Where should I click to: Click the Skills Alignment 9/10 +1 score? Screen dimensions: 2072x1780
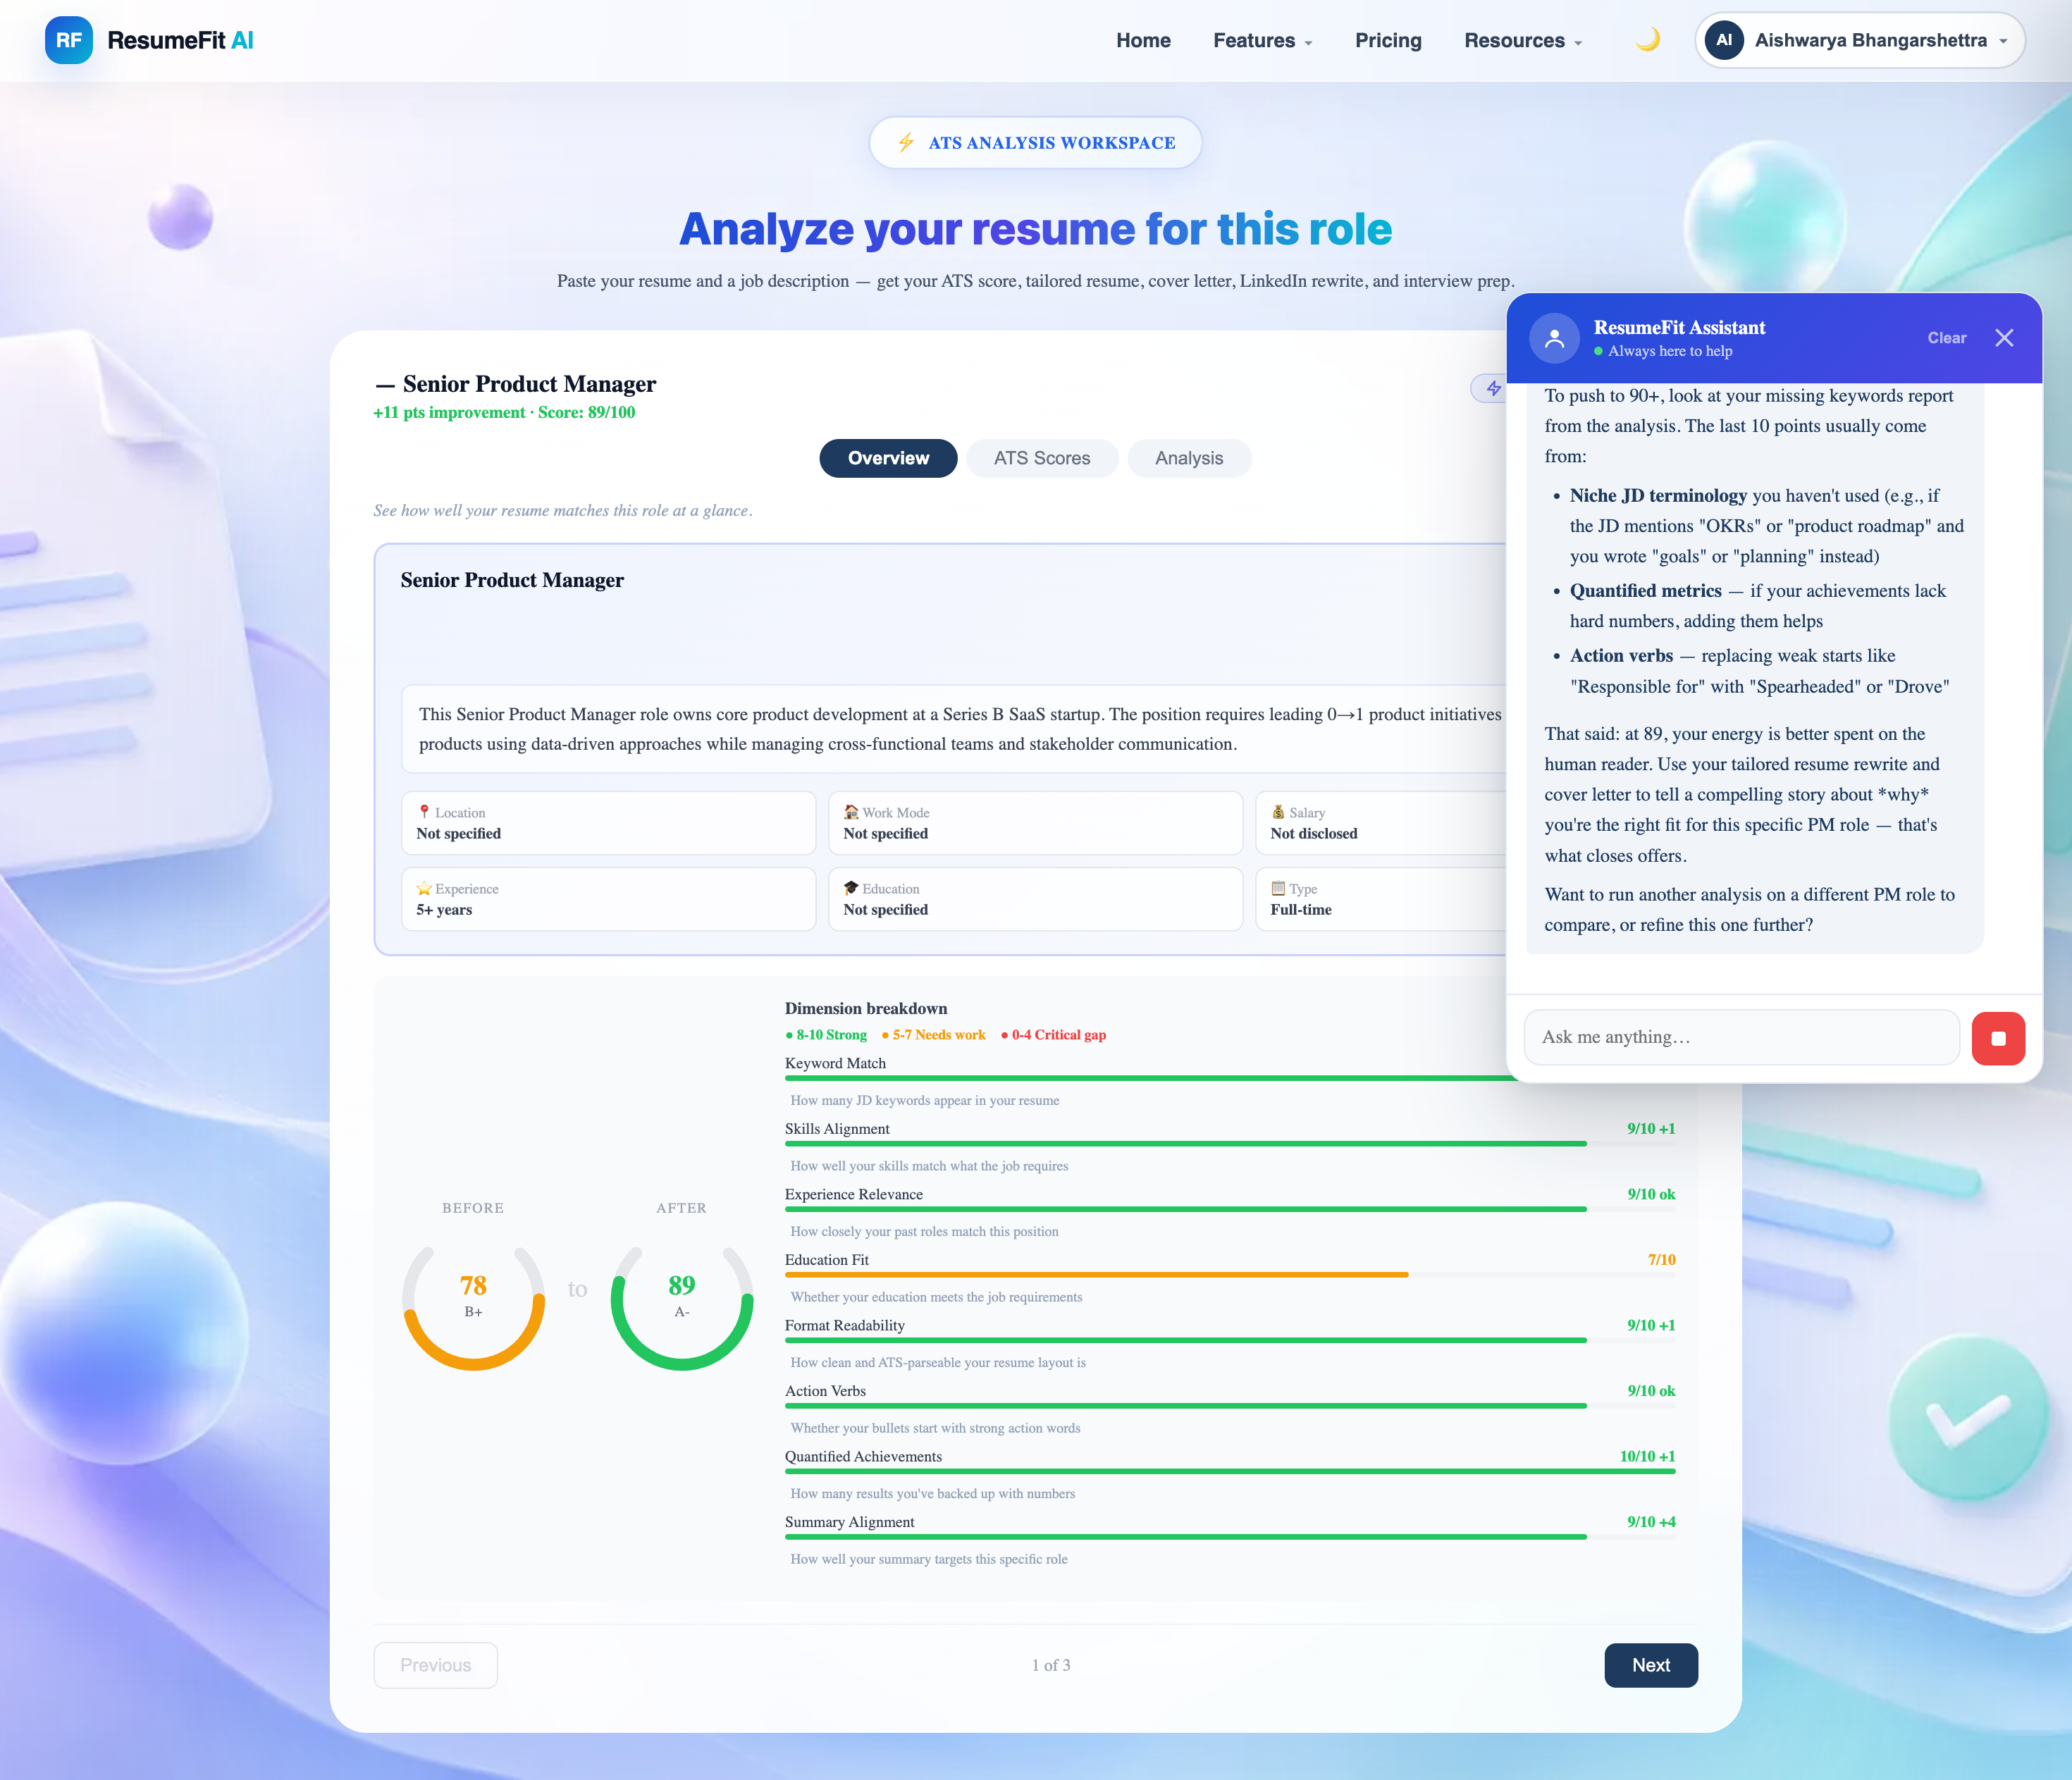tap(1651, 1129)
